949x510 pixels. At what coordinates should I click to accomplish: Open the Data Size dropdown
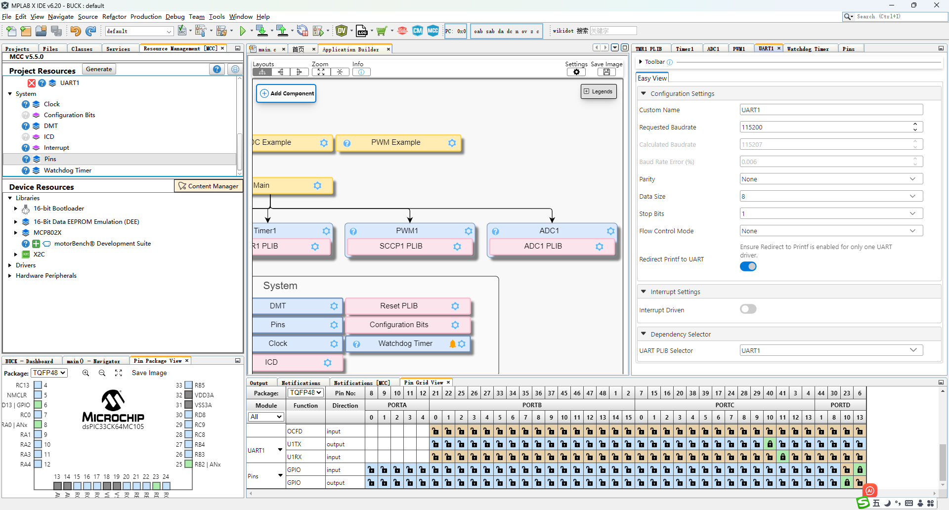831,196
